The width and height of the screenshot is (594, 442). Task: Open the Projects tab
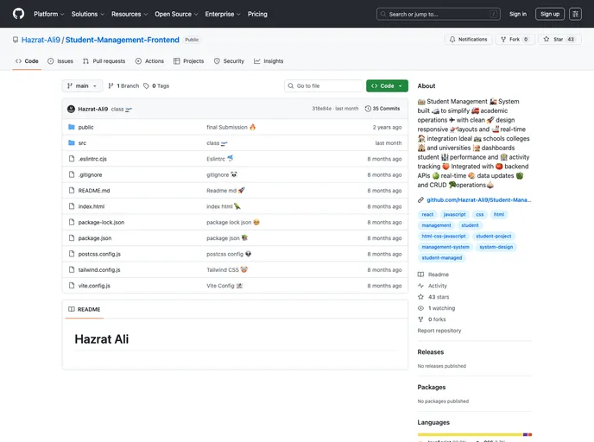[189, 61]
